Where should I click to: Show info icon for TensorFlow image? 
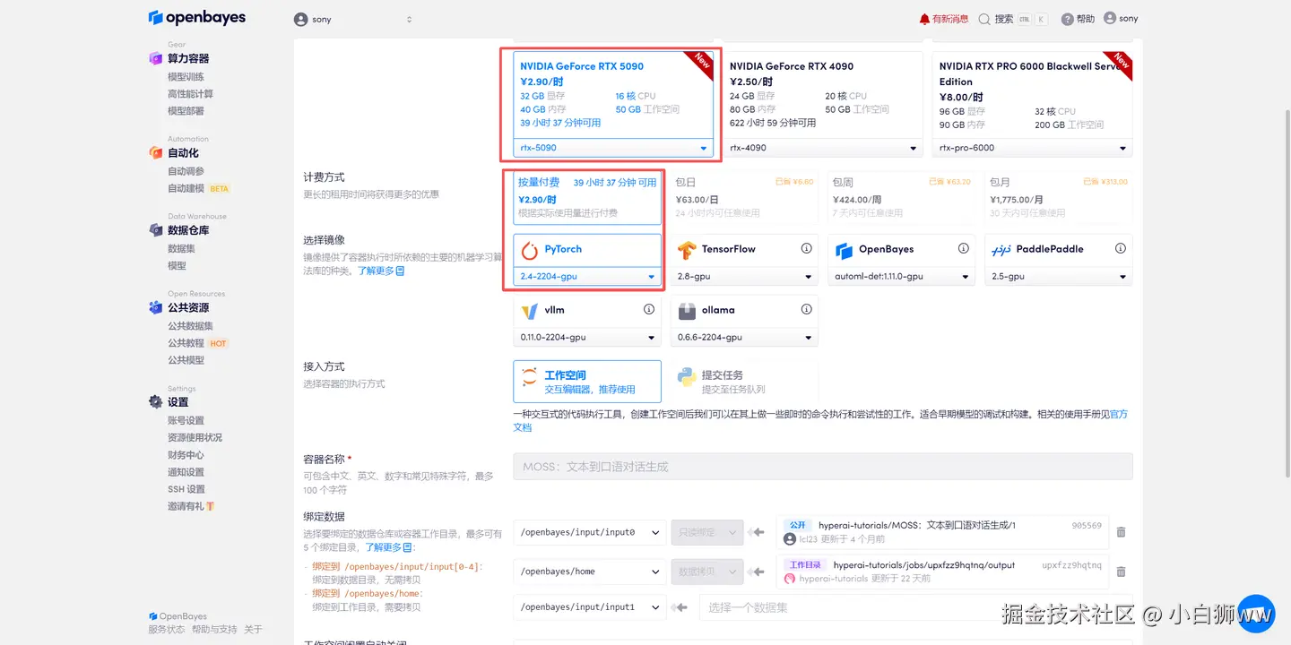pyautogui.click(x=806, y=249)
